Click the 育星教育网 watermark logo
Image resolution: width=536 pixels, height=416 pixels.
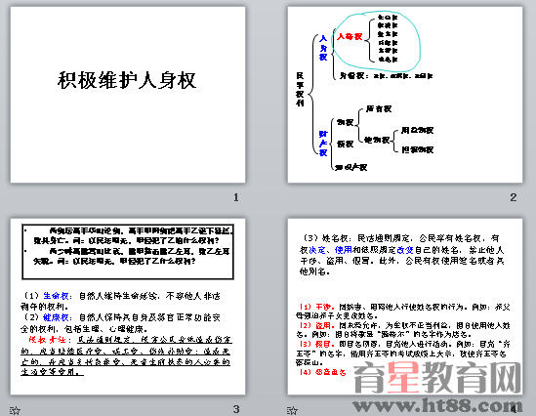point(437,378)
